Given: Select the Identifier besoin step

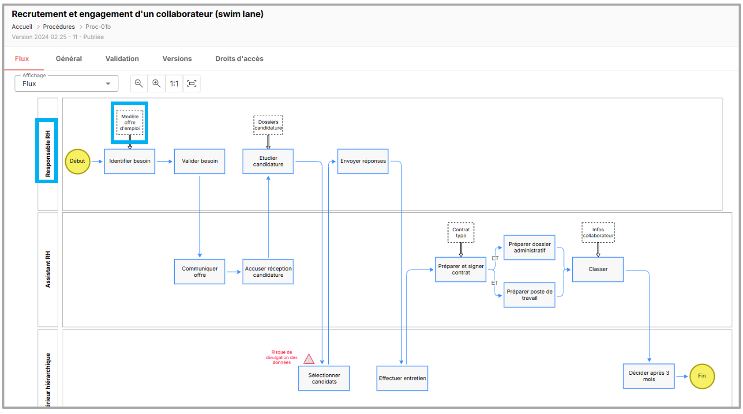Looking at the screenshot, I should pos(130,162).
